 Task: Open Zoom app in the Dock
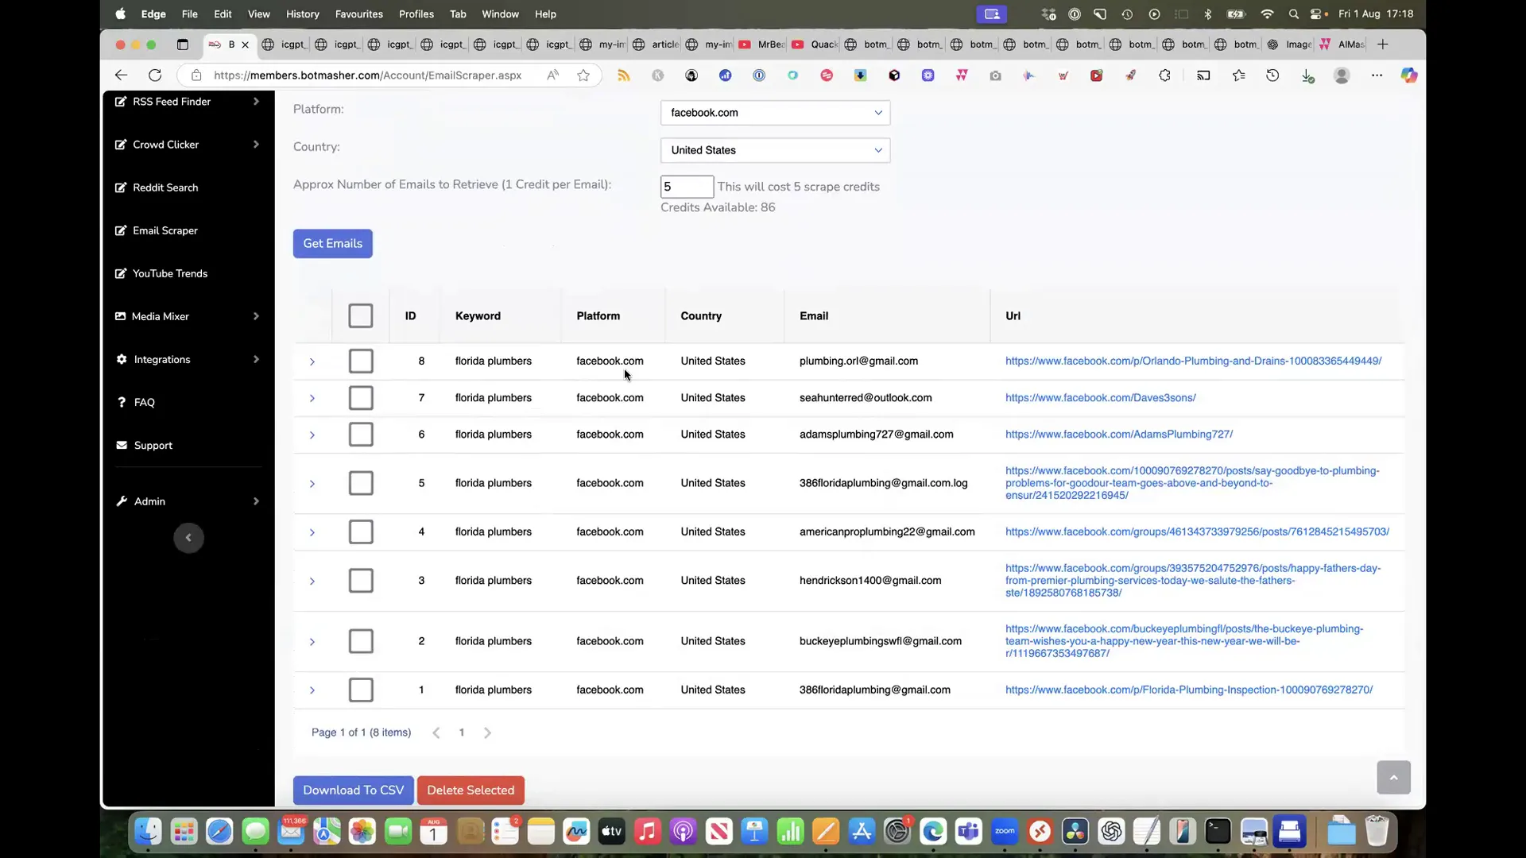click(x=1005, y=832)
